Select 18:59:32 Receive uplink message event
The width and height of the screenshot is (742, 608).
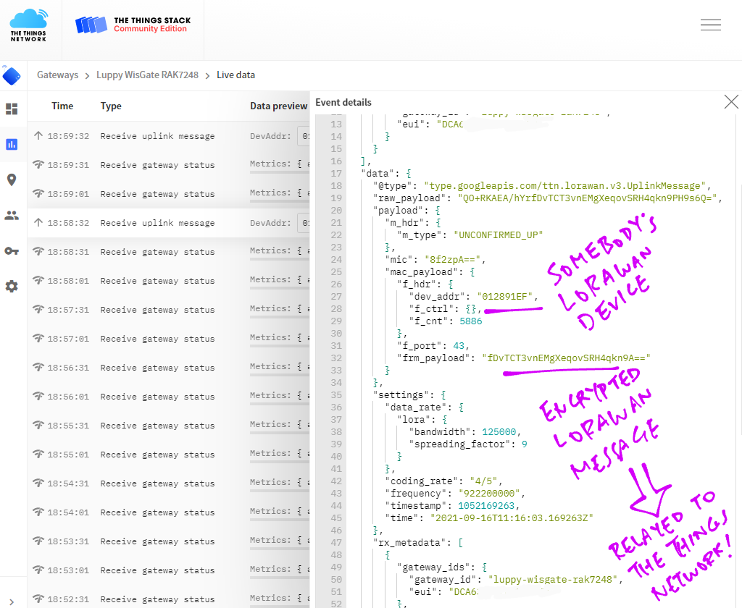tap(157, 136)
